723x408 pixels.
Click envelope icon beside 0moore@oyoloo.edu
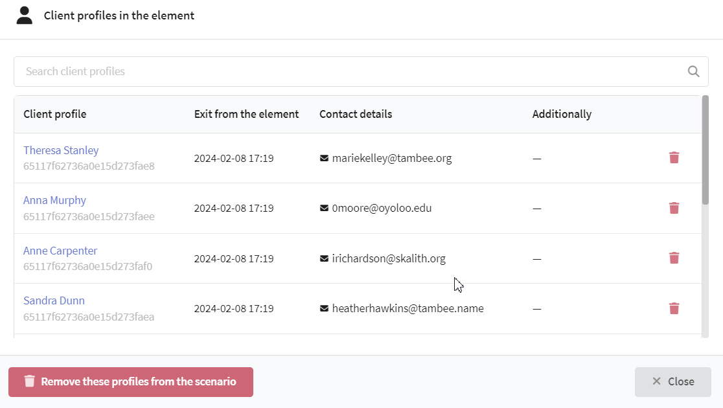coord(324,208)
